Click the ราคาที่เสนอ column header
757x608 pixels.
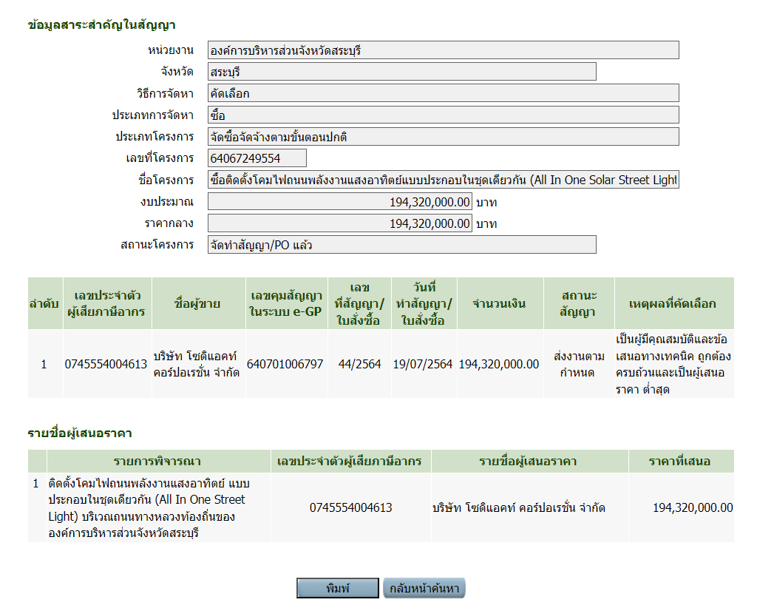pos(680,461)
